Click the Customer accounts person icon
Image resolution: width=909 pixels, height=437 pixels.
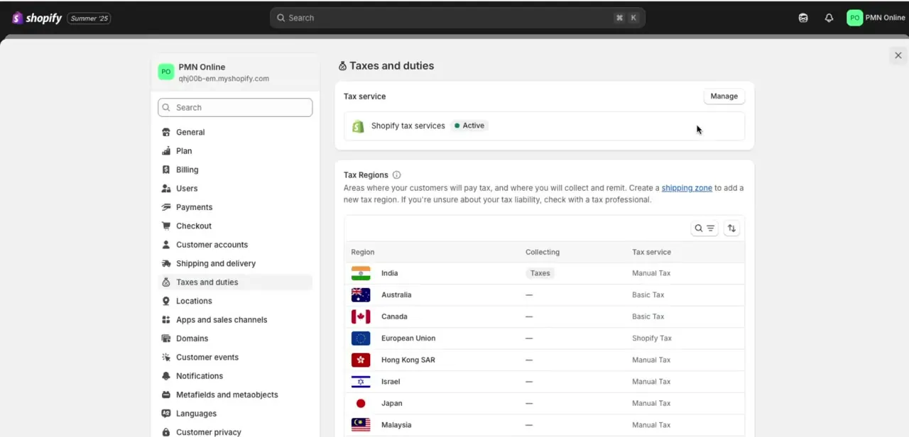pos(166,245)
